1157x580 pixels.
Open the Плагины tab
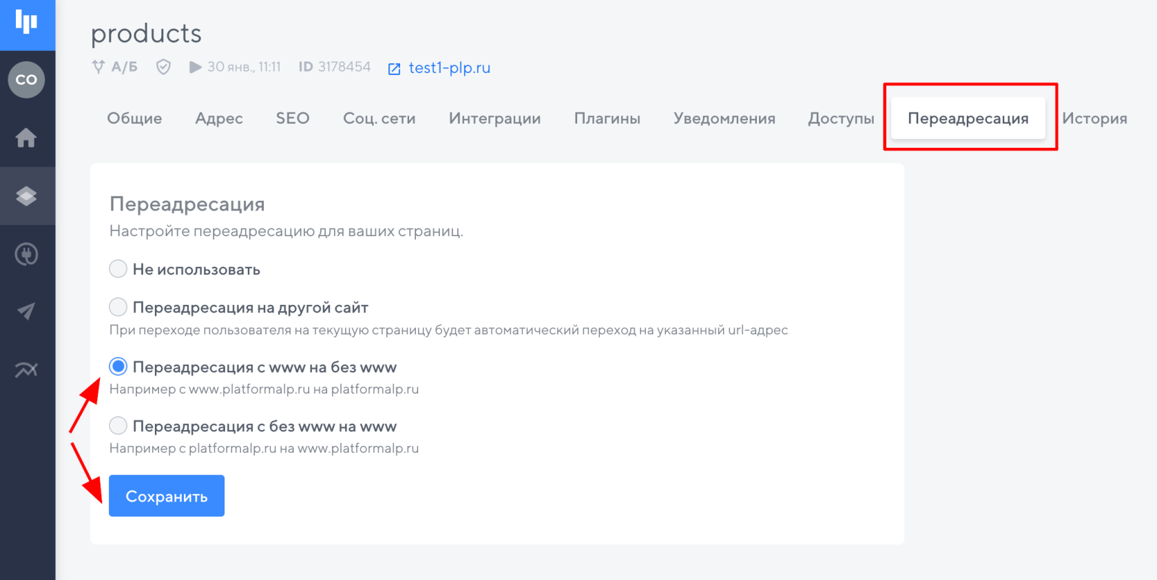[x=607, y=118]
